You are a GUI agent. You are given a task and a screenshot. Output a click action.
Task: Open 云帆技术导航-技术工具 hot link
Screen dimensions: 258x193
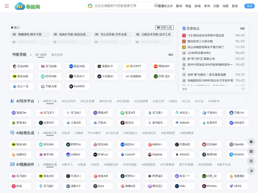[154, 34]
